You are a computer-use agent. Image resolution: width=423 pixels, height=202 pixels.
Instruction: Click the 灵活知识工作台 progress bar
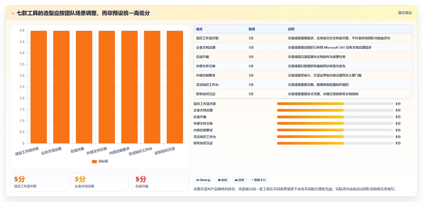coord(335,137)
